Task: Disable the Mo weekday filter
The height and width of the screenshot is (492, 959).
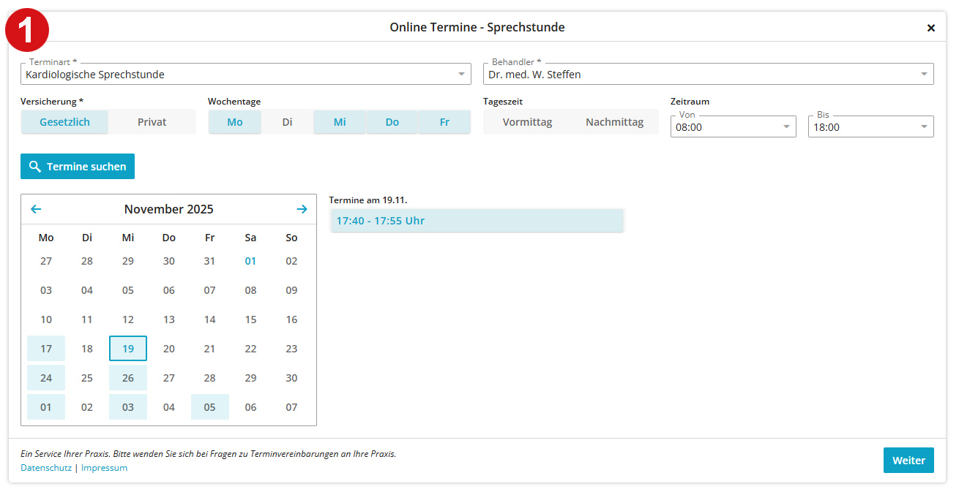Action: click(234, 122)
